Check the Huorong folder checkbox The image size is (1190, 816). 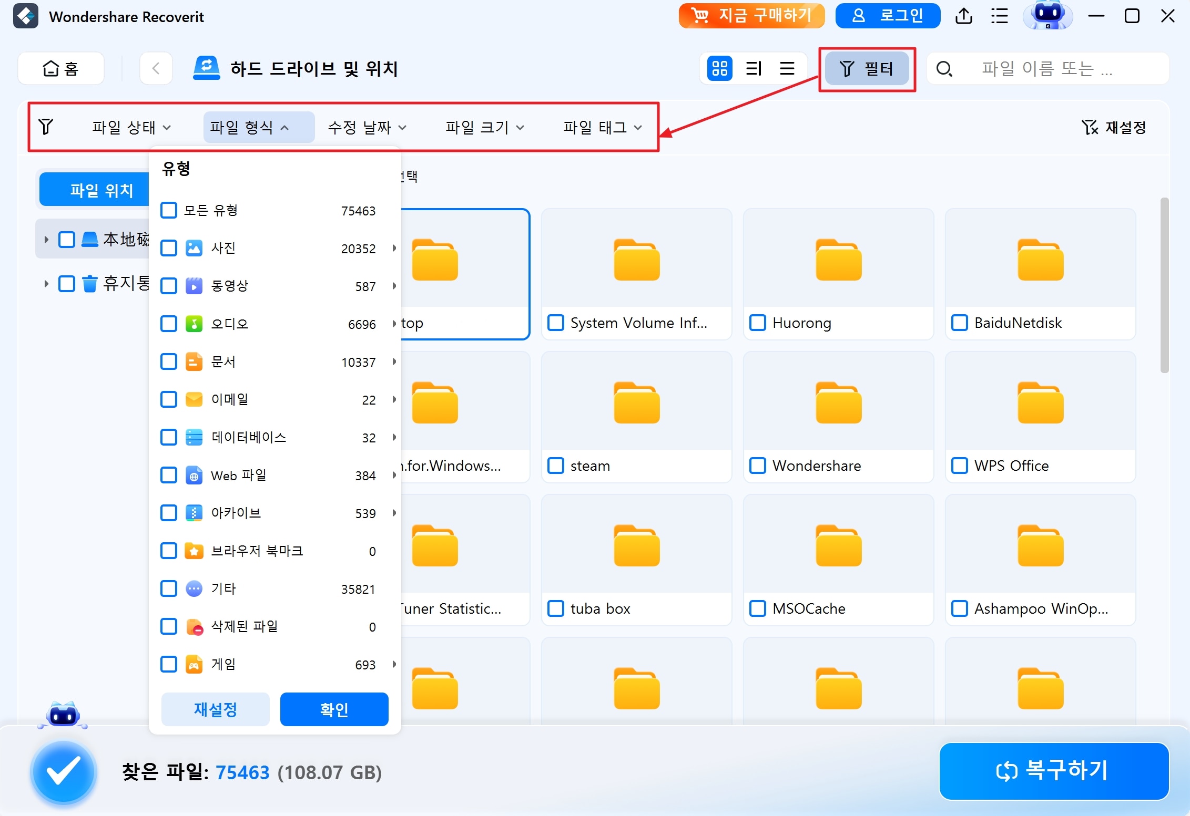click(758, 323)
